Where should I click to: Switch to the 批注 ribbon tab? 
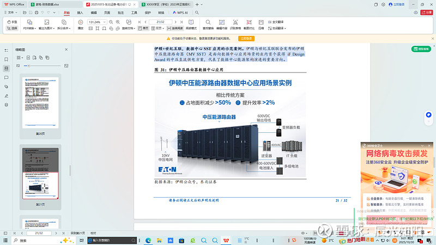120,13
